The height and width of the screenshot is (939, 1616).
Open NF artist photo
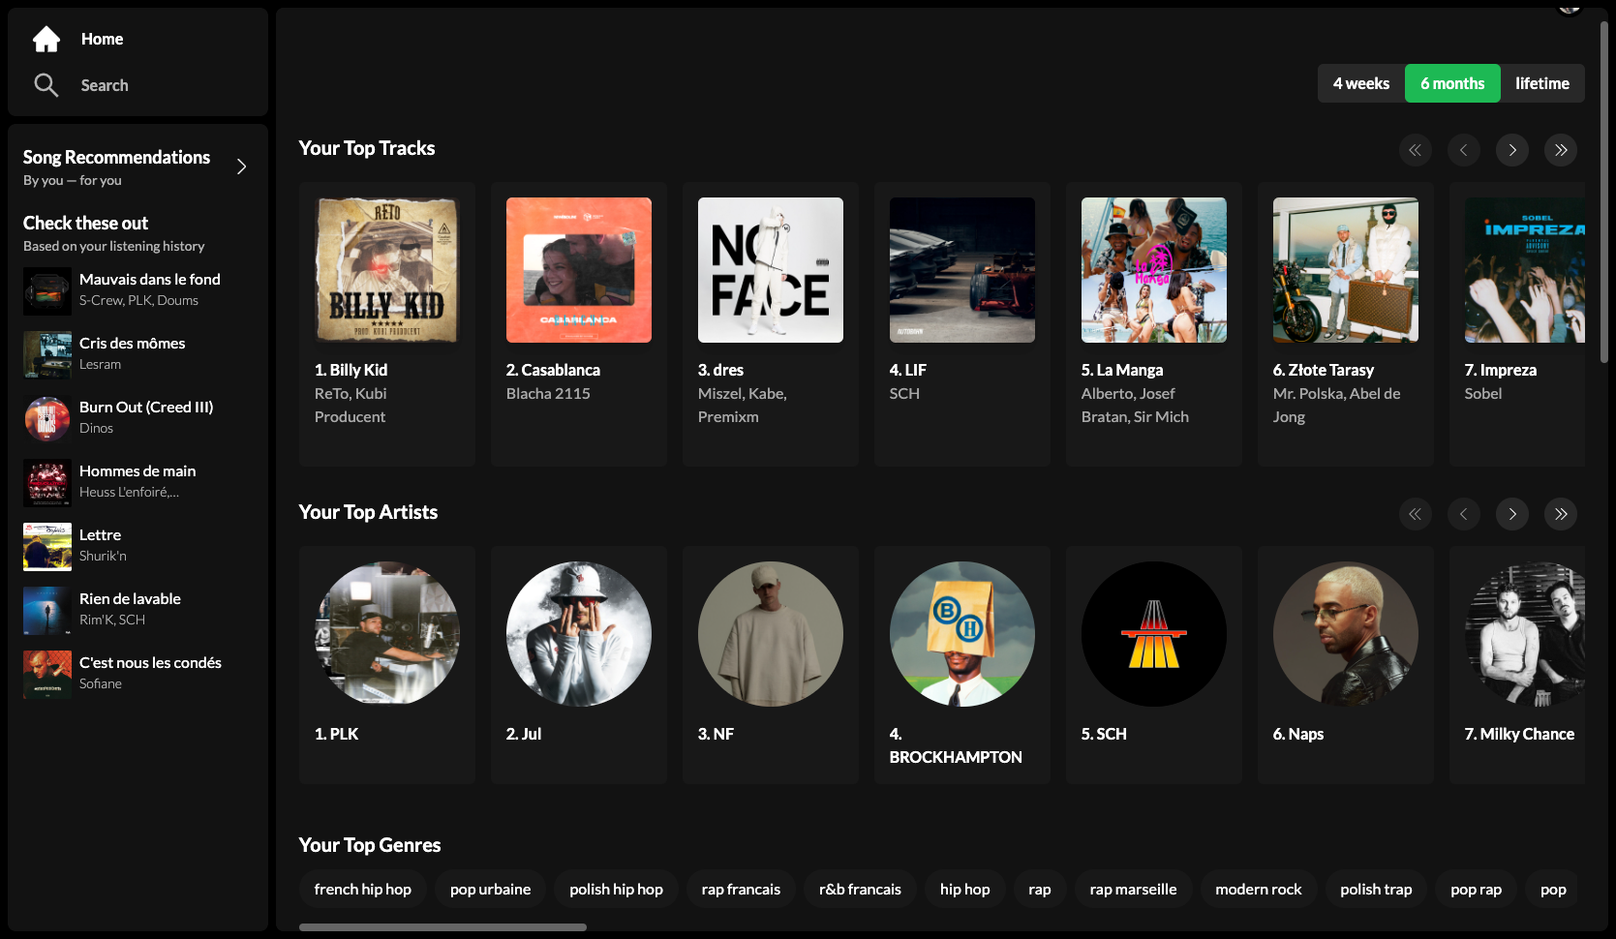(771, 634)
